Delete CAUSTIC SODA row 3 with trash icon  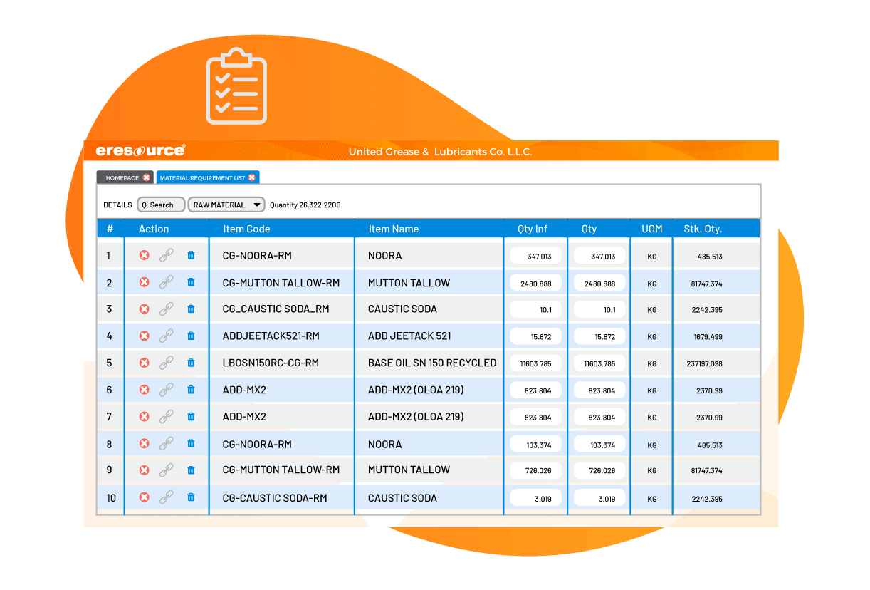coord(191,309)
